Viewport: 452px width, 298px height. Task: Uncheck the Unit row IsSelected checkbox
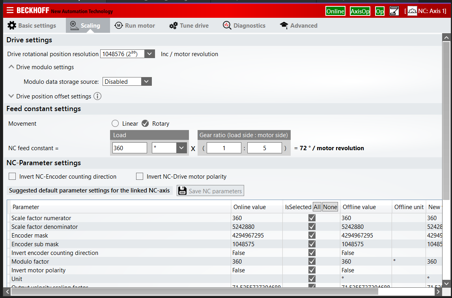click(x=312, y=279)
